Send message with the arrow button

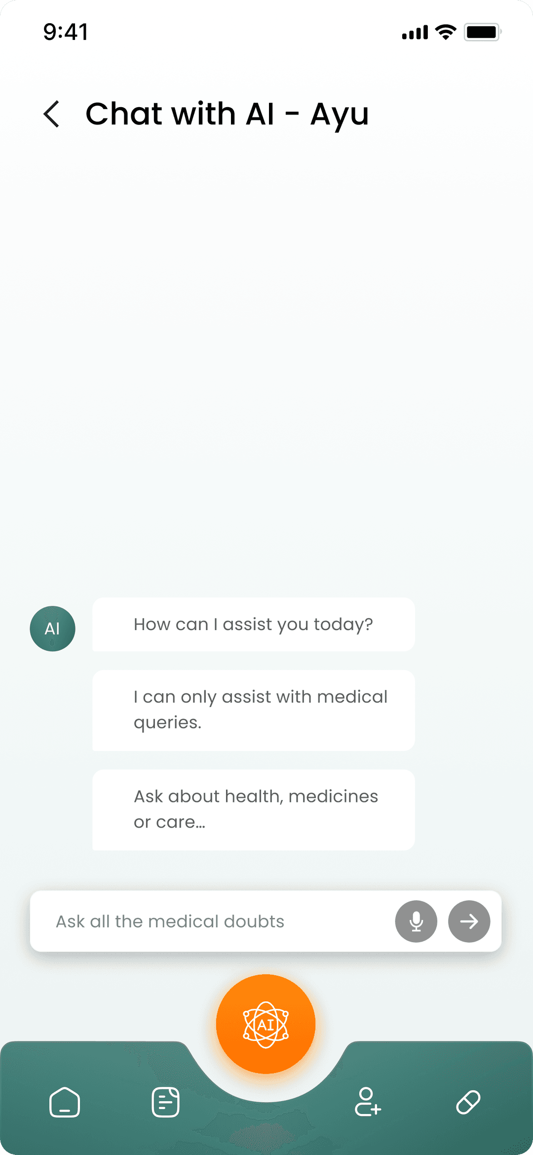tap(469, 921)
